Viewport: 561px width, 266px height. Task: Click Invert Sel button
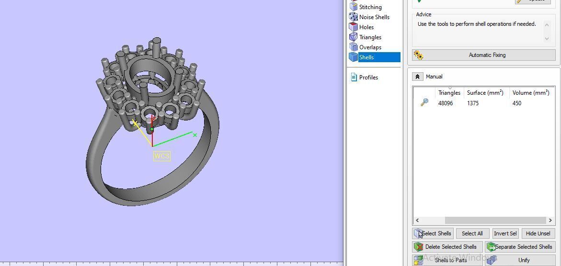click(x=505, y=233)
